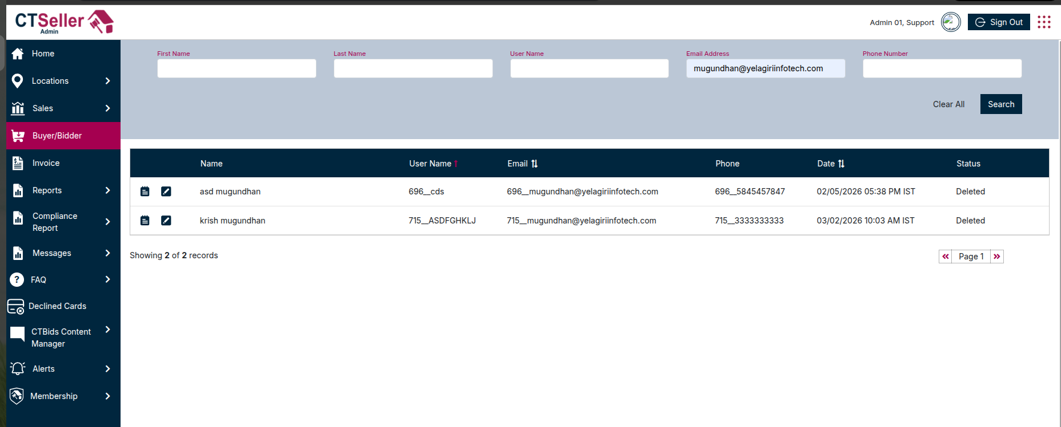
Task: Click edit pencil icon for krish mugundhan
Action: 166,221
